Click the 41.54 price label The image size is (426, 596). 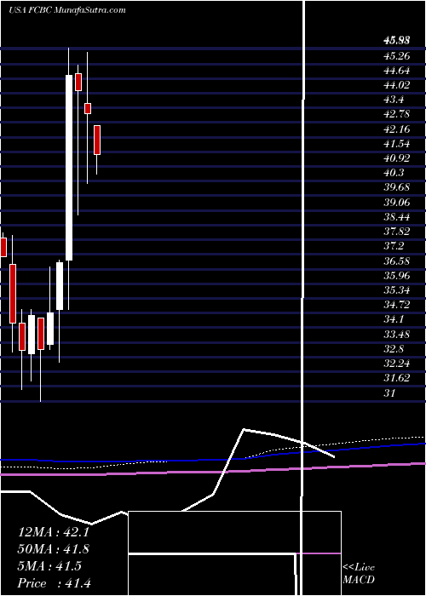click(x=397, y=144)
